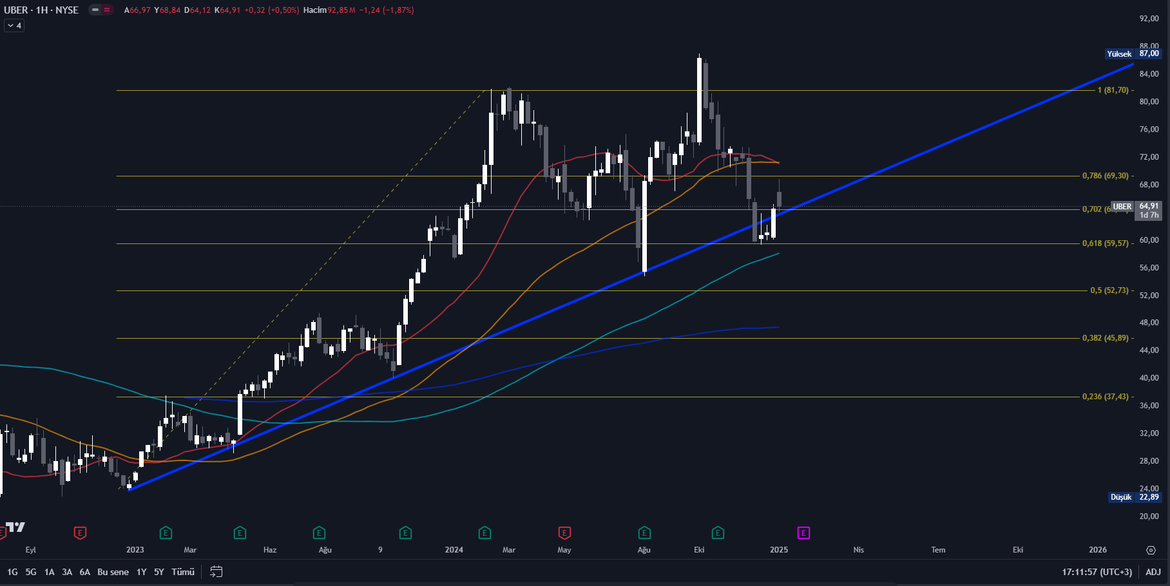Screen dimensions: 1170x586
Task: Click the pink approximate-equal icon beside NYSE
Action: tap(107, 10)
